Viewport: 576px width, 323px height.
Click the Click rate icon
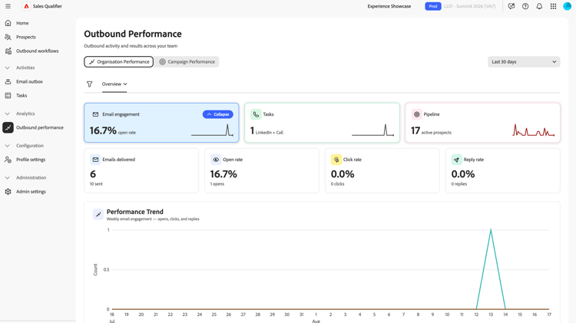pyautogui.click(x=336, y=160)
